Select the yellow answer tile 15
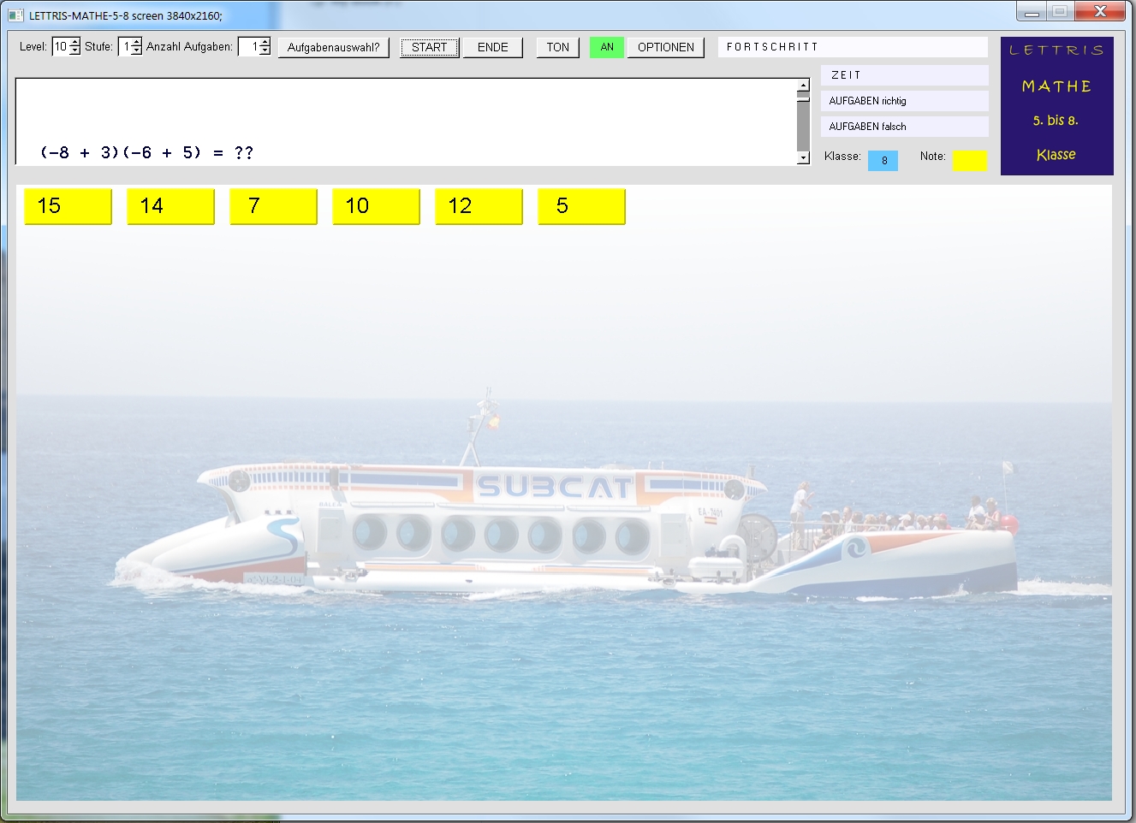The height and width of the screenshot is (823, 1136). tap(68, 206)
